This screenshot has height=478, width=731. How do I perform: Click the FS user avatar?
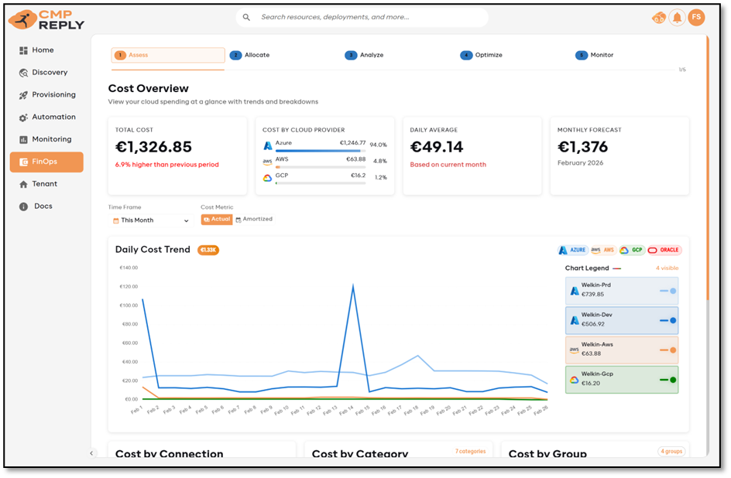[696, 17]
